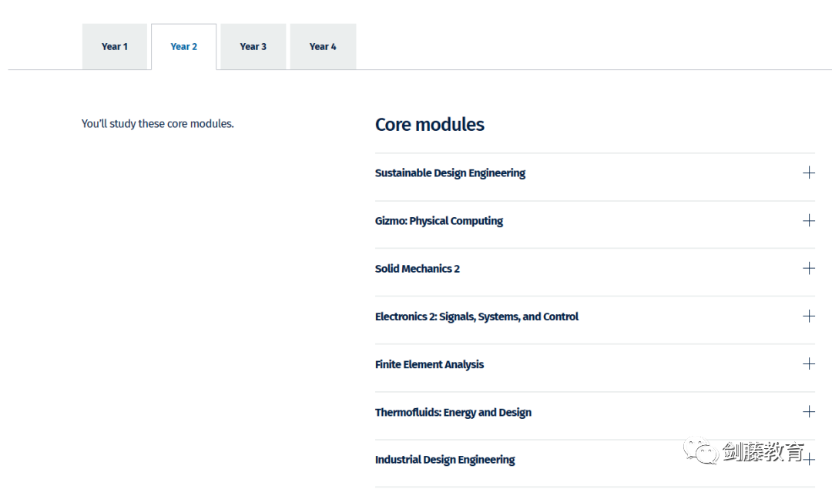This screenshot has height=489, width=832.
Task: Select the Year 2 tab
Action: 183,47
